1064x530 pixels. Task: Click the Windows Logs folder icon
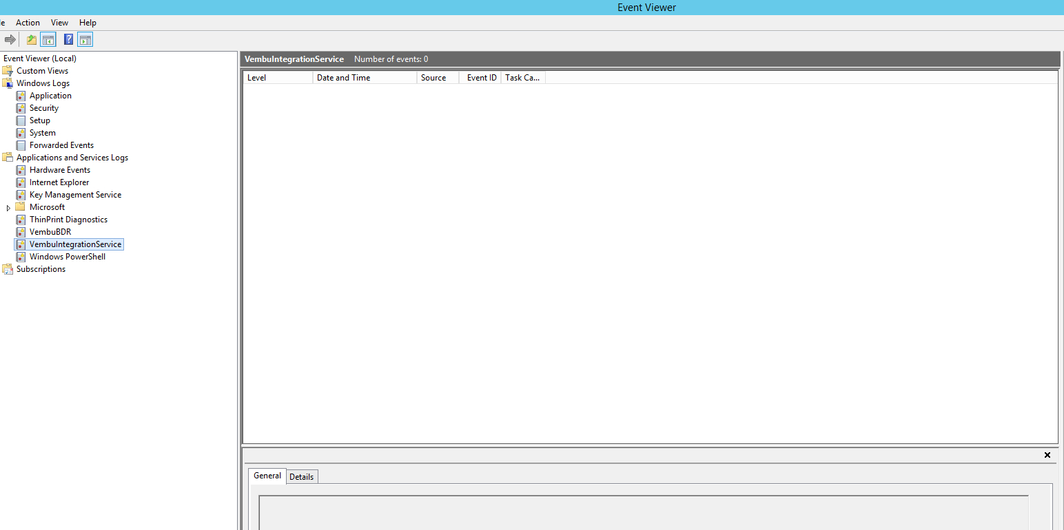(8, 83)
